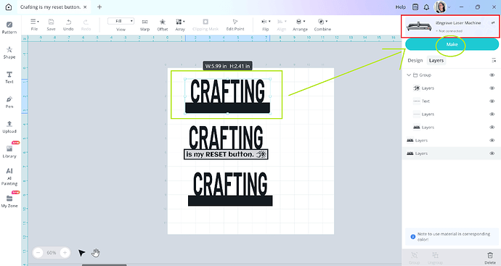Collapse the Group tree chevron
The width and height of the screenshot is (501, 266).
tap(409, 75)
